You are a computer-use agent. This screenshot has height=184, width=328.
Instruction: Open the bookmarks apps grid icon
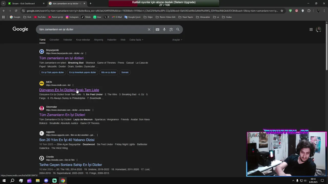tap(3, 17)
